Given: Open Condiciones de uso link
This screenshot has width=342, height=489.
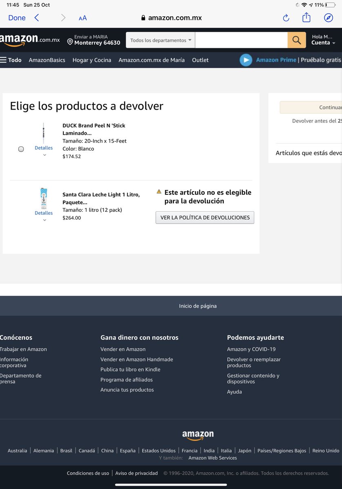Looking at the screenshot, I should 88,473.
